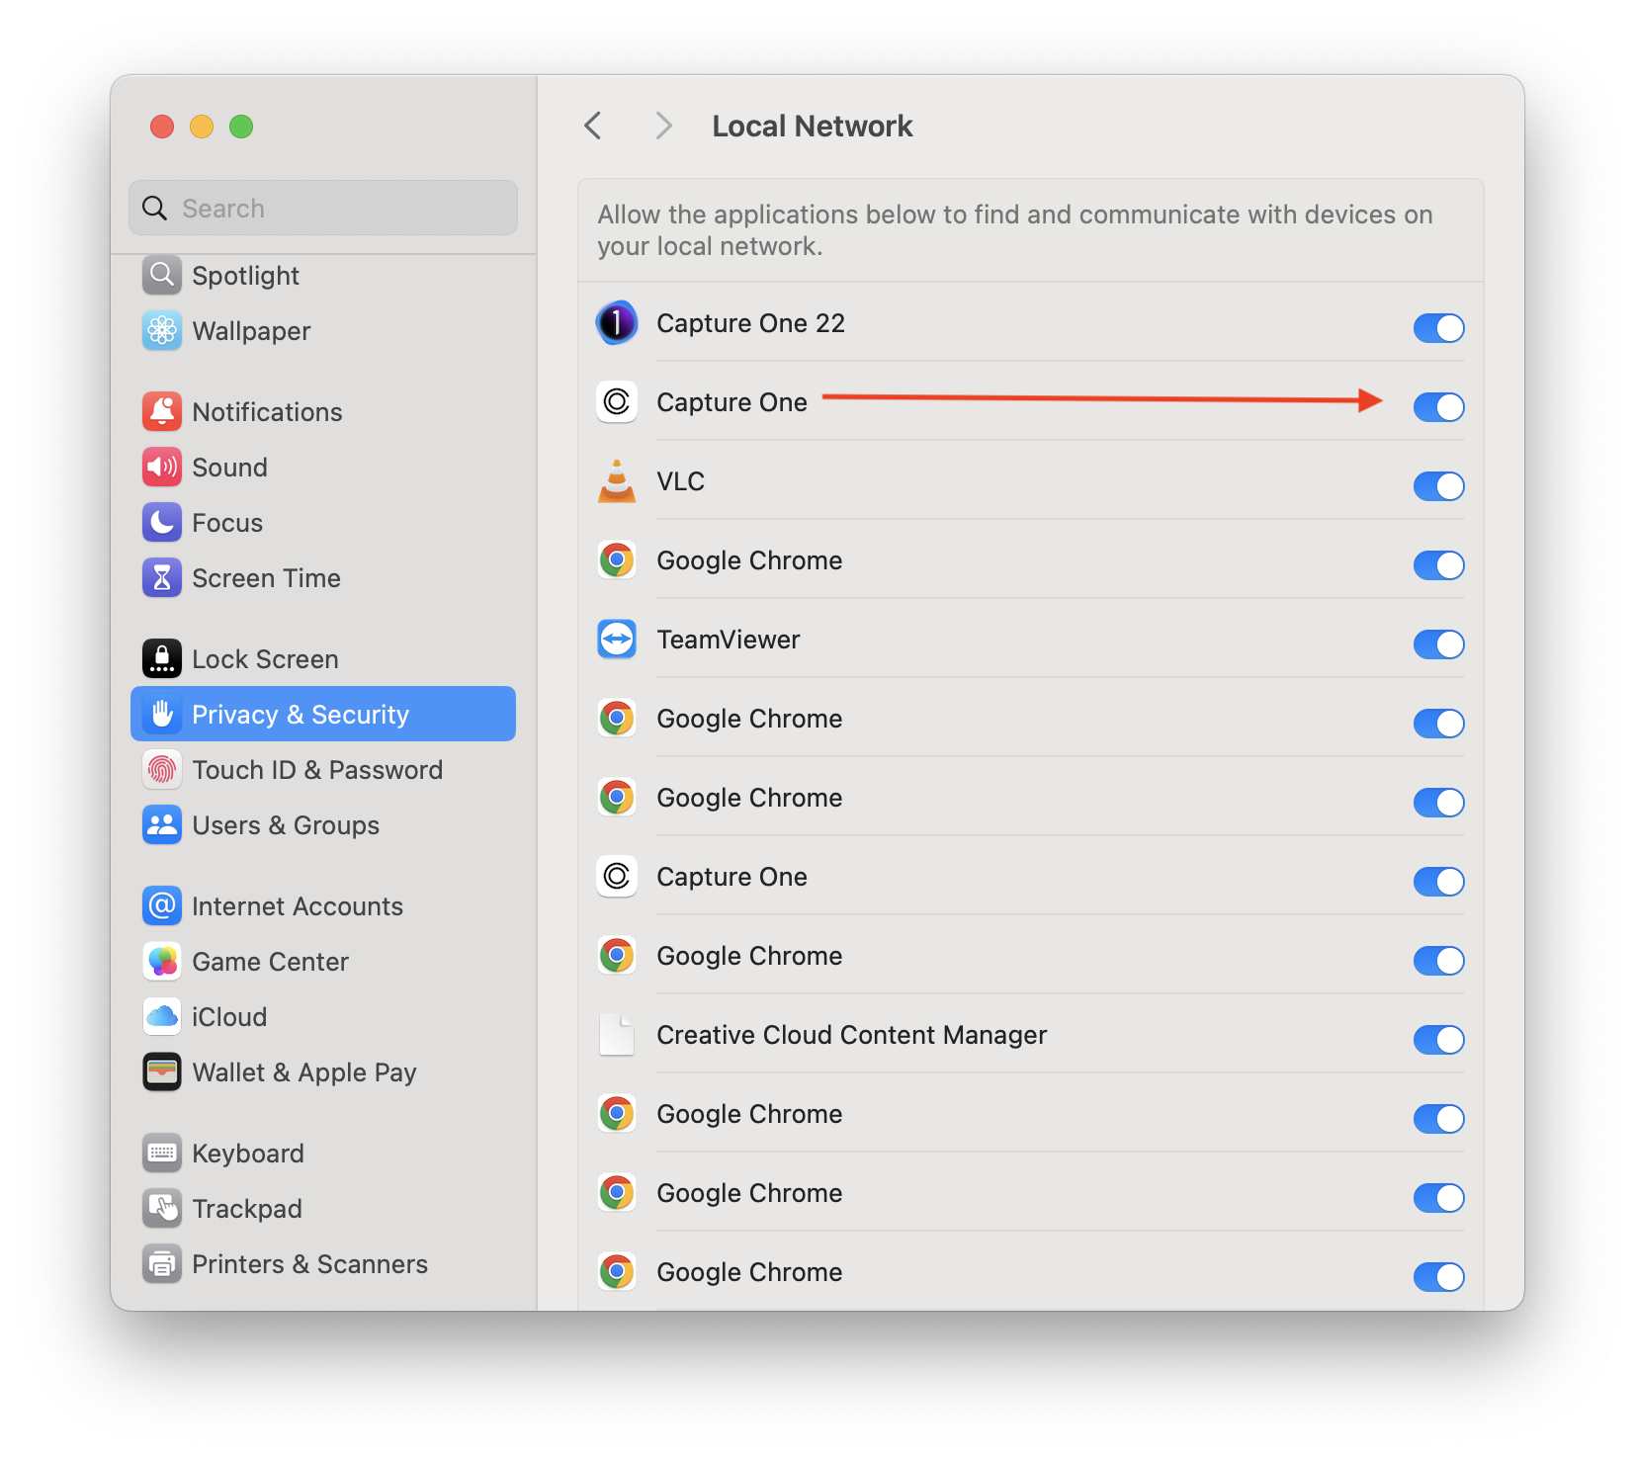The width and height of the screenshot is (1635, 1457).
Task: Open Game Center via its colorful bubbles icon
Action: pos(162,961)
